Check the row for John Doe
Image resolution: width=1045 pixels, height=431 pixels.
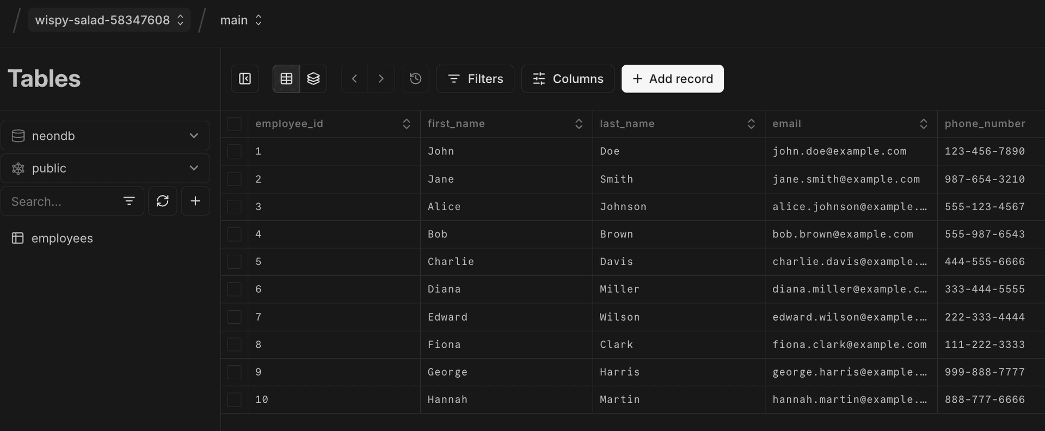click(x=234, y=151)
